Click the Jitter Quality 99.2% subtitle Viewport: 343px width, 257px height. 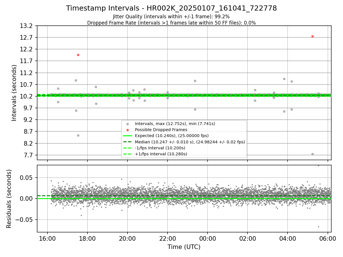point(171,17)
